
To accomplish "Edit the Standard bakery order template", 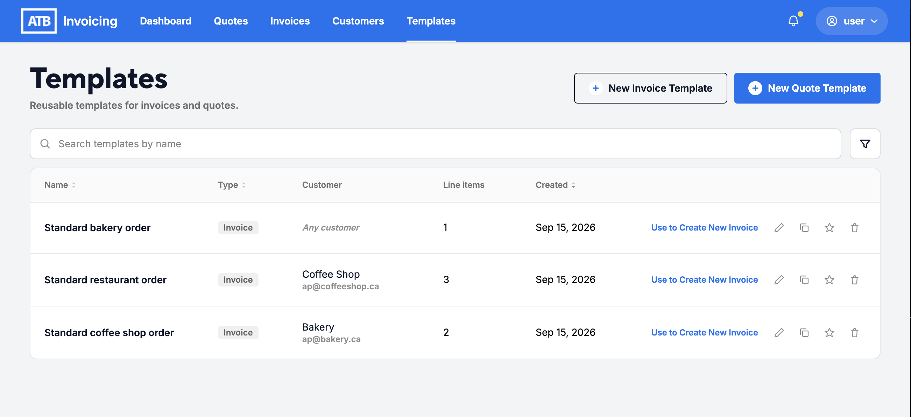I will coord(779,227).
